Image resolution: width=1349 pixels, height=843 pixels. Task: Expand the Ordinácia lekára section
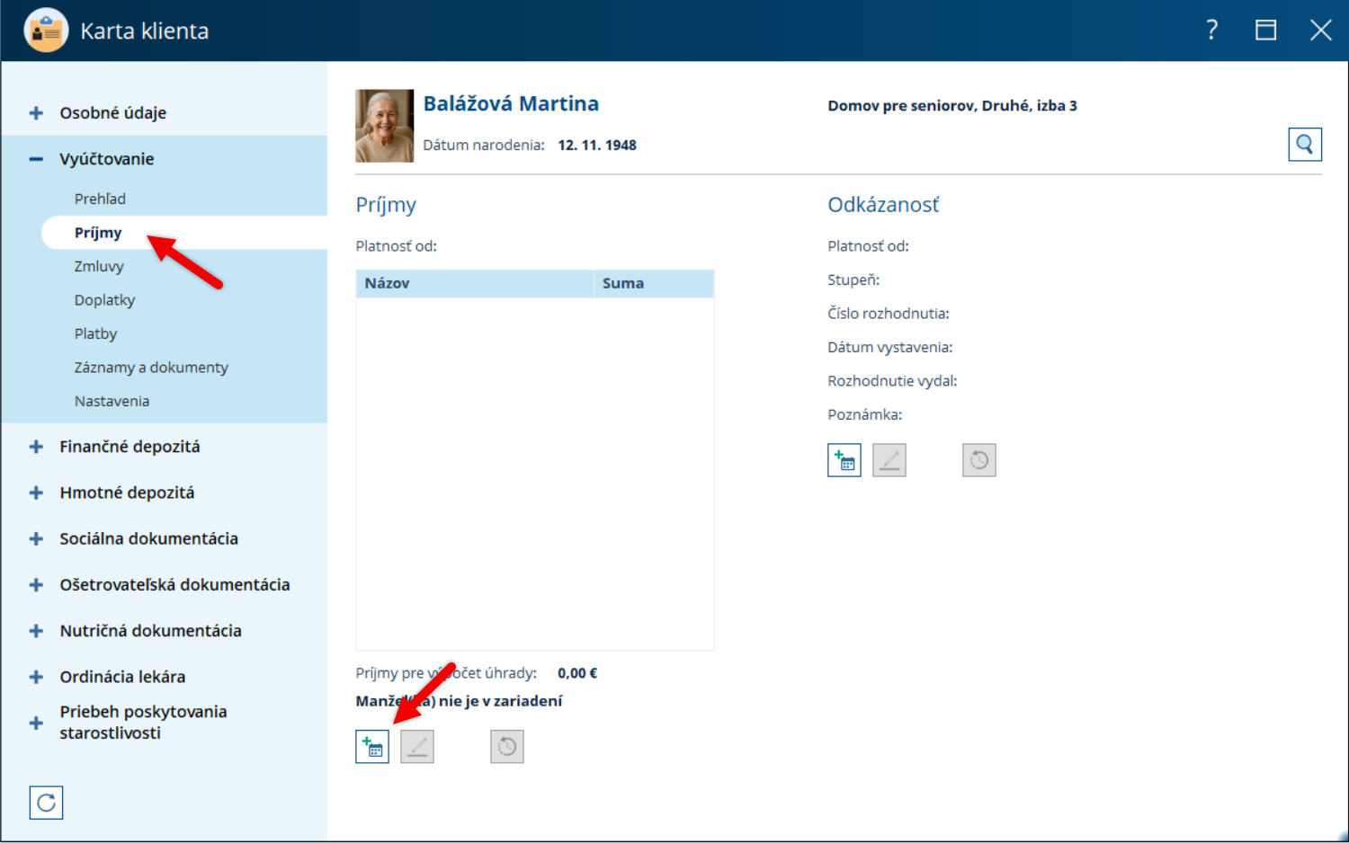36,677
